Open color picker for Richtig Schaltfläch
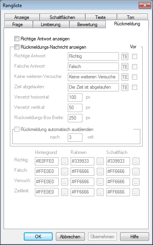The height and width of the screenshot is (245, 153). click(x=136, y=161)
